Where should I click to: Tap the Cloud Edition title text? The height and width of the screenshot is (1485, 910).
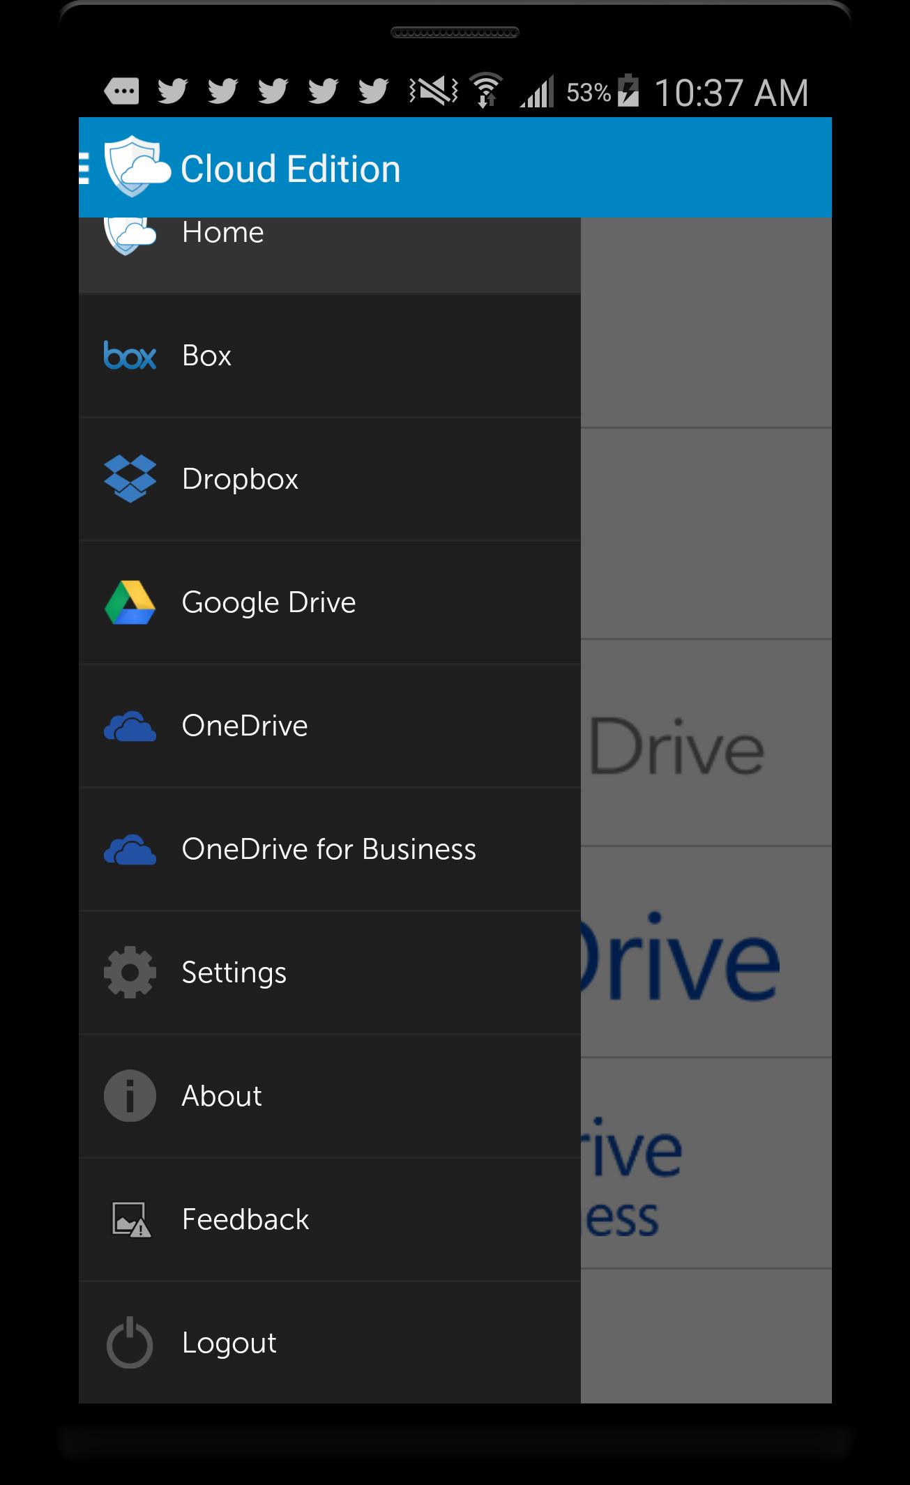pyautogui.click(x=290, y=169)
